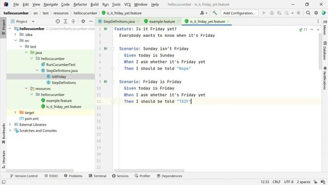Open Project panel options gear
The width and height of the screenshot is (328, 185).
83,22
